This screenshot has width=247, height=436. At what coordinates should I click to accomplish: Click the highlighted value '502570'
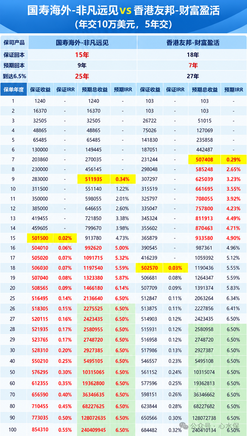[x=149, y=268]
